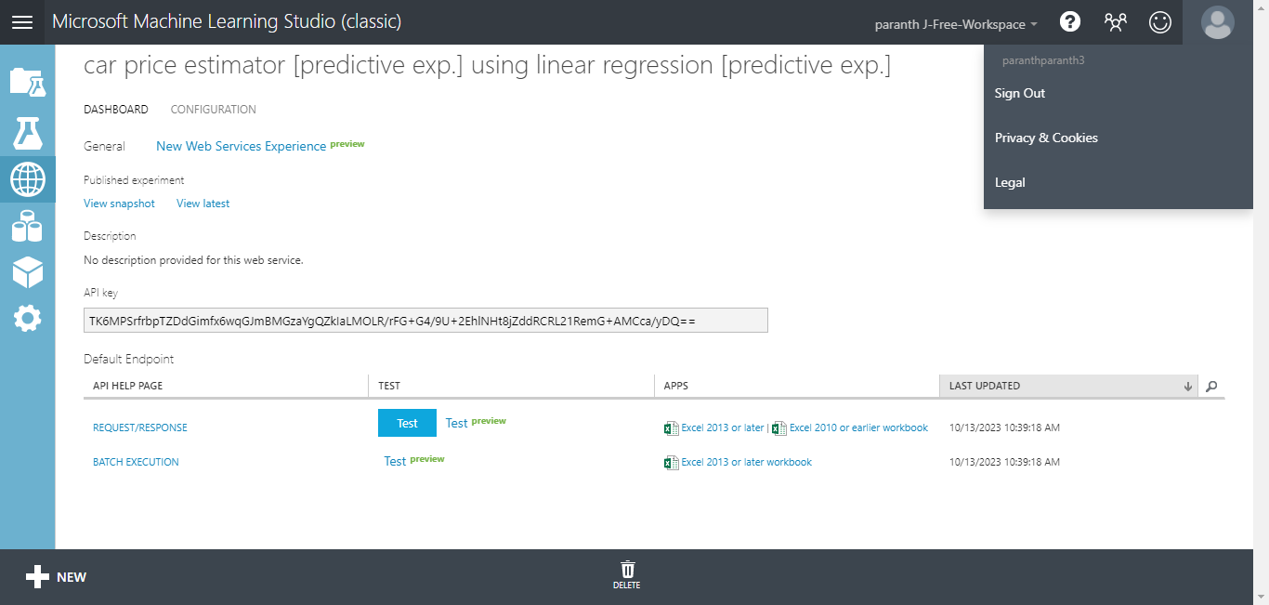The height and width of the screenshot is (605, 1269).
Task: Click the DELETE trash icon
Action: pyautogui.click(x=628, y=570)
